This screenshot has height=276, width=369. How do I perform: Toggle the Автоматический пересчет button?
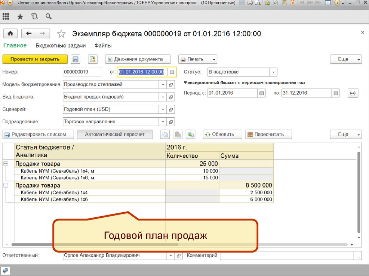click(115, 135)
